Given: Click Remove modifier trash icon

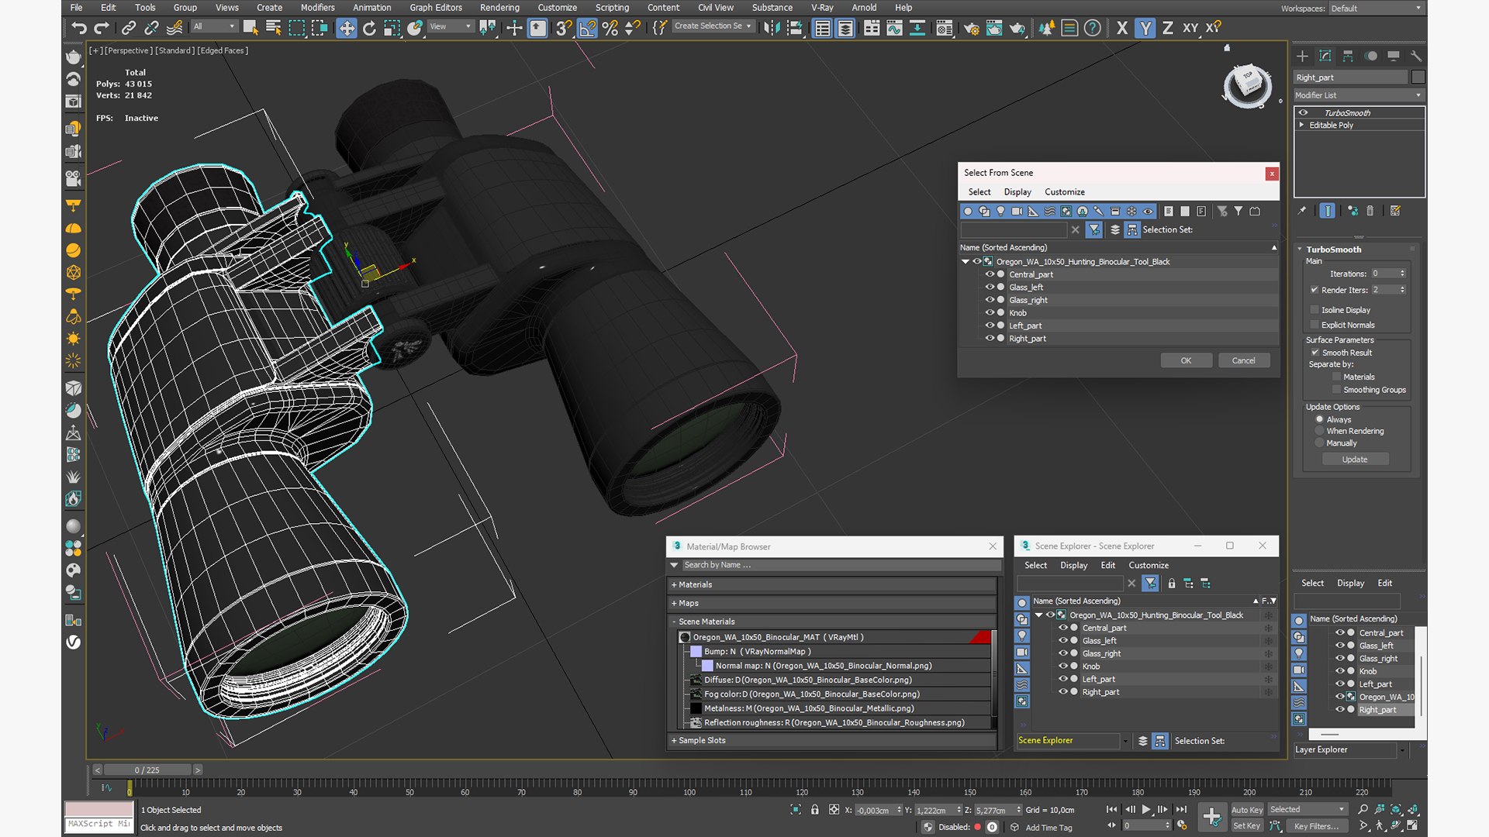Looking at the screenshot, I should (1370, 211).
